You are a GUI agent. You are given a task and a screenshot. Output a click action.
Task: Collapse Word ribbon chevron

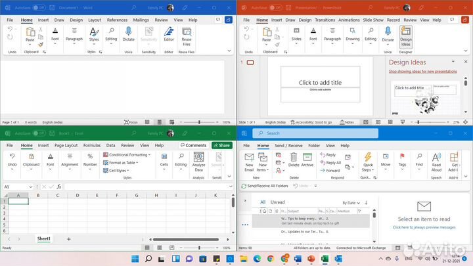229,51
